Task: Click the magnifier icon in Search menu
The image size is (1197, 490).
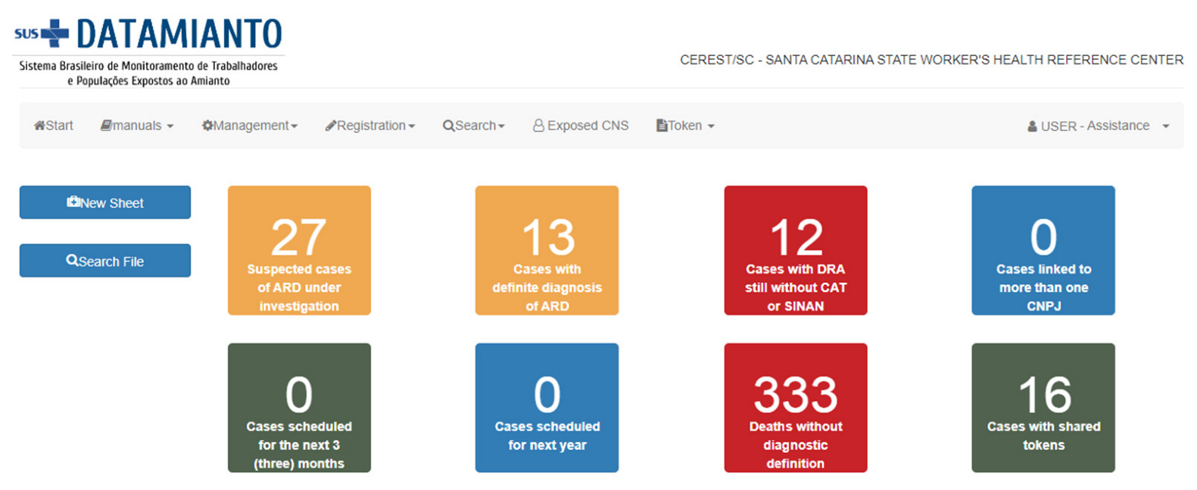Action: pos(448,126)
